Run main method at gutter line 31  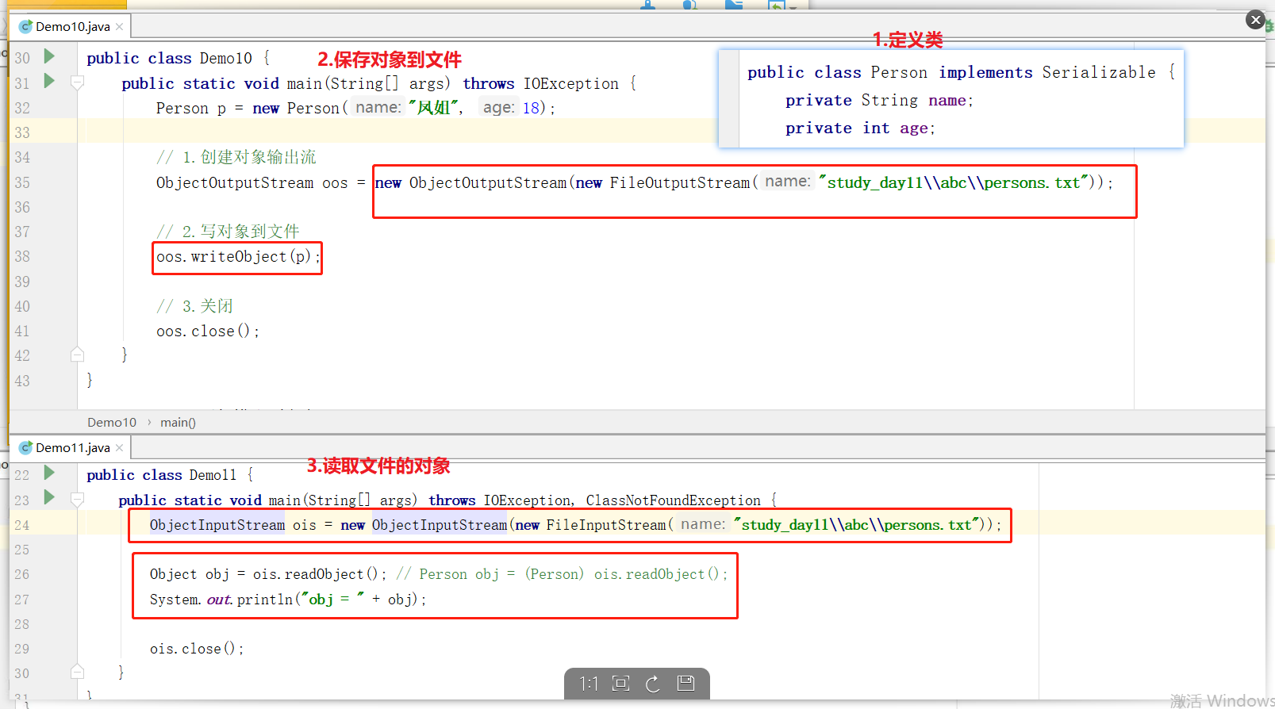(49, 81)
